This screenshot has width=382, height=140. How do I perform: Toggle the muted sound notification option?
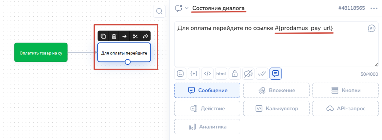pyautogui.click(x=248, y=73)
